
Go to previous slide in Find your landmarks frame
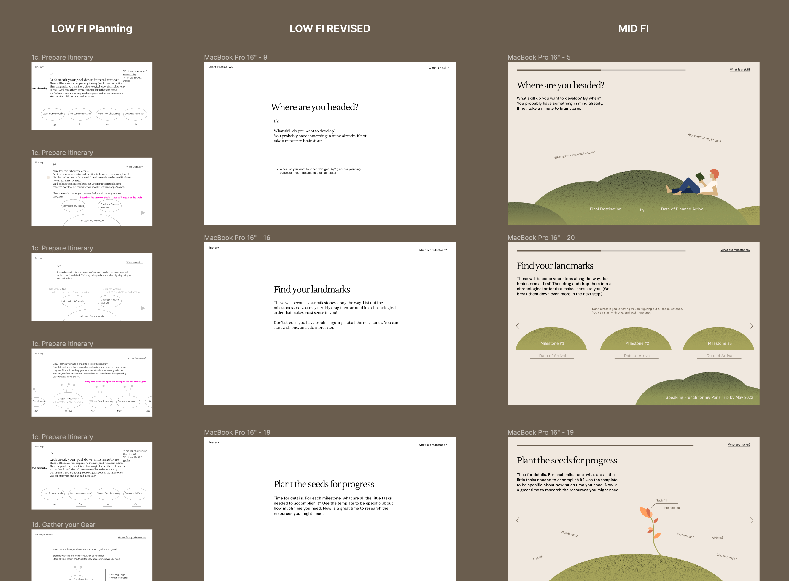tap(518, 326)
